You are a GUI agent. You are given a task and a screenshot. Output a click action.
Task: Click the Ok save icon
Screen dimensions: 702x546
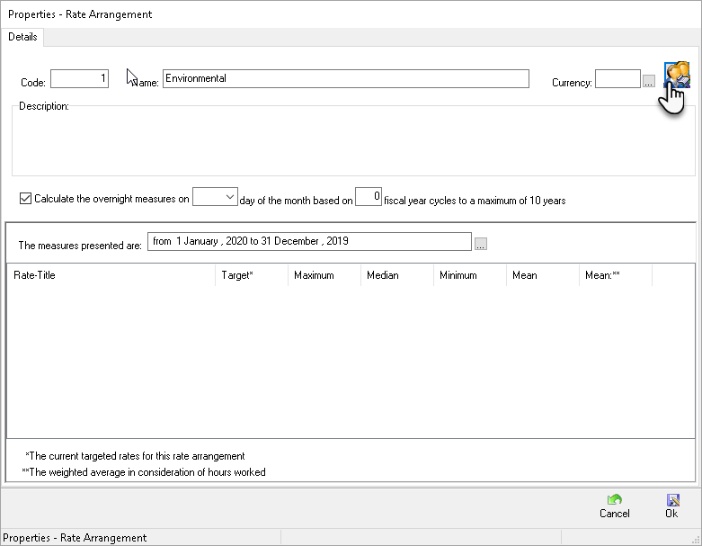point(672,499)
